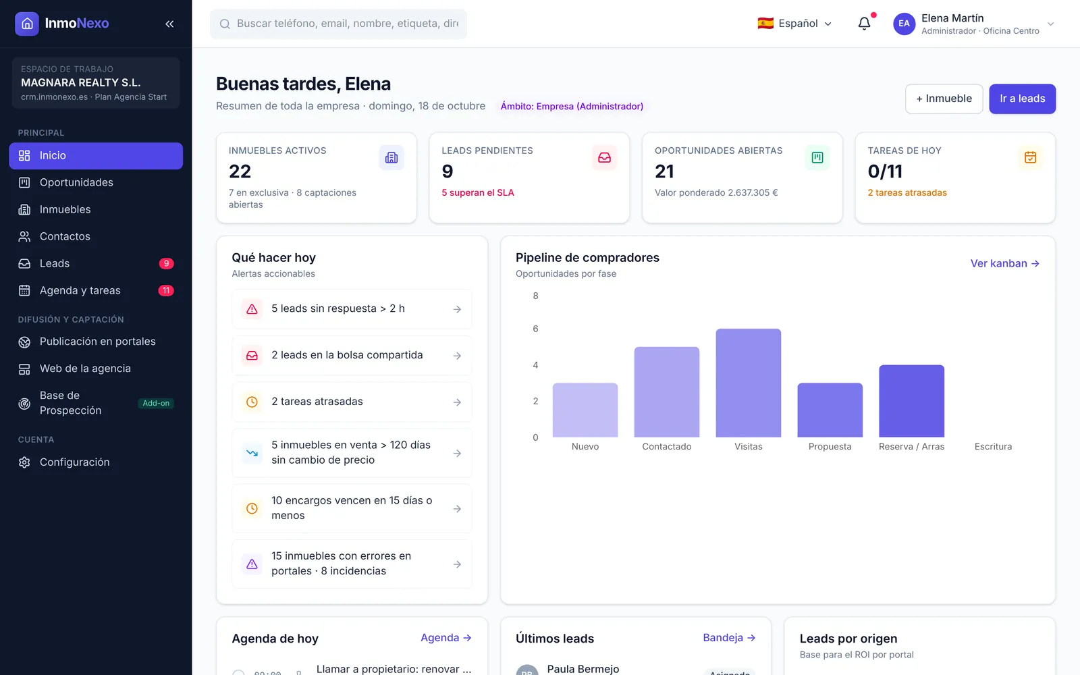
Task: Click the EA user avatar
Action: coord(904,24)
